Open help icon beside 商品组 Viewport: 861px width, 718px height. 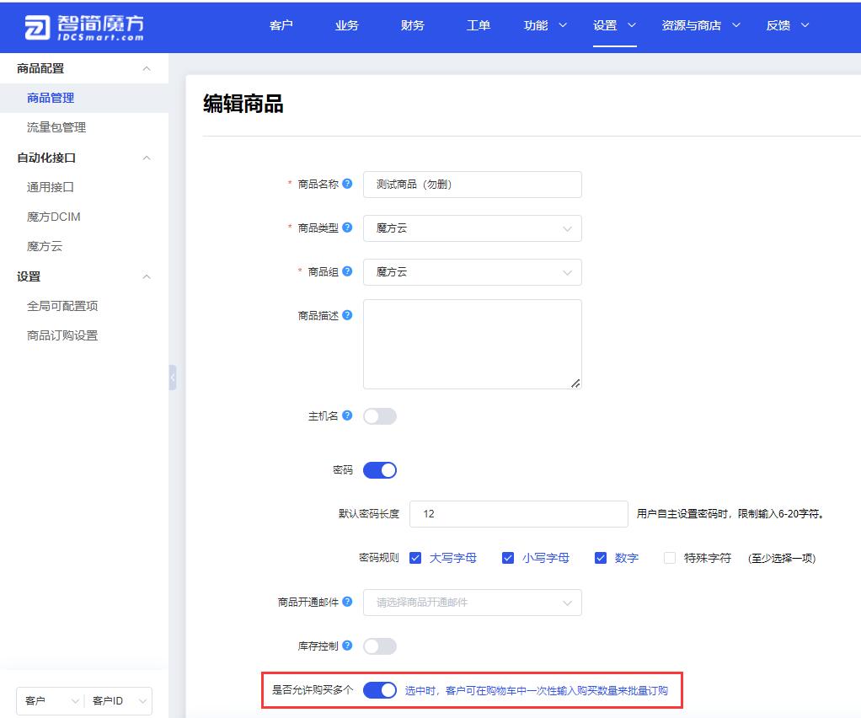click(x=347, y=271)
